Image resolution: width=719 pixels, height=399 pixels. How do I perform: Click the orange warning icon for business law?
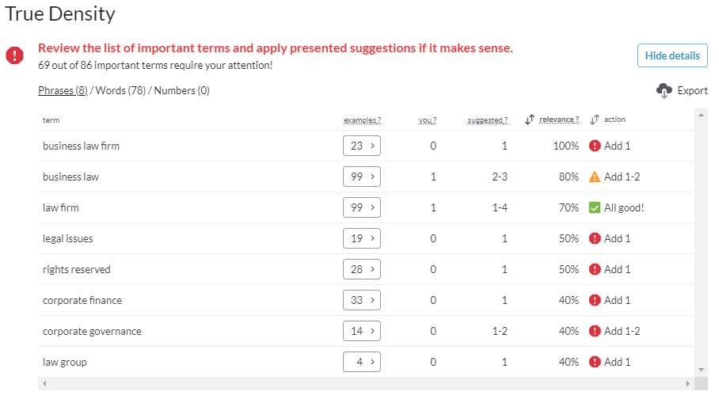[595, 177]
